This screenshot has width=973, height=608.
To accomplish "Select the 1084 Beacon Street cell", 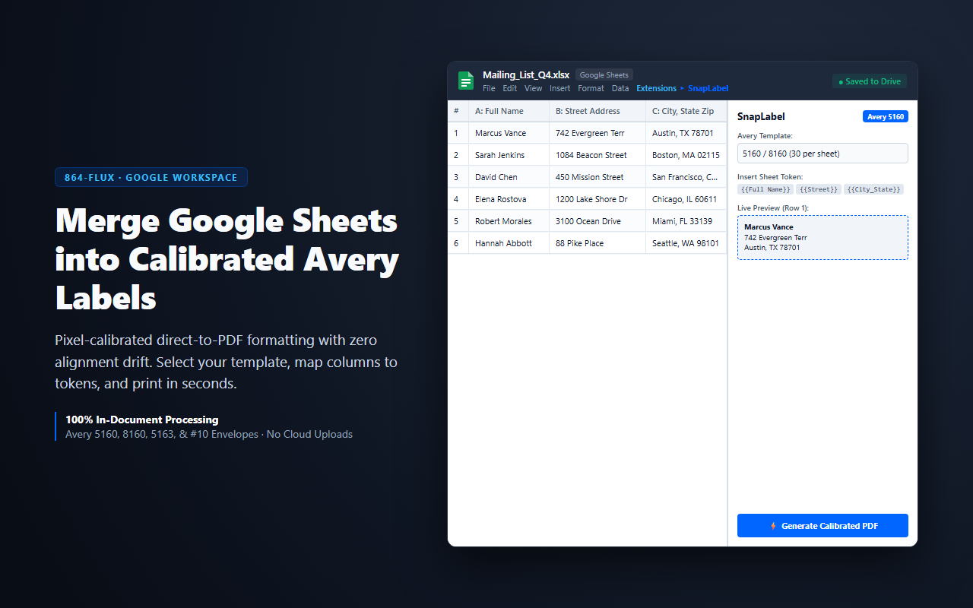I will [x=597, y=155].
